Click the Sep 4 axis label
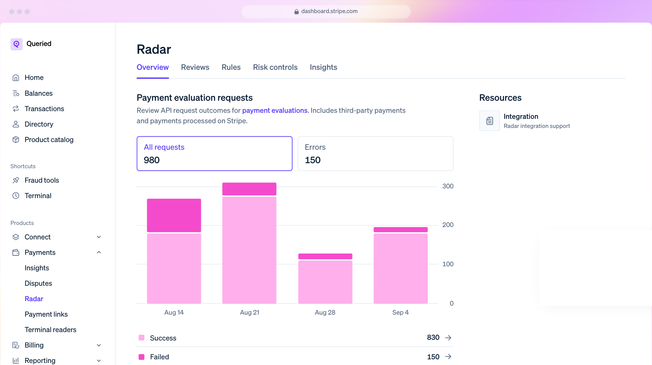This screenshot has height=365, width=652. [400, 313]
